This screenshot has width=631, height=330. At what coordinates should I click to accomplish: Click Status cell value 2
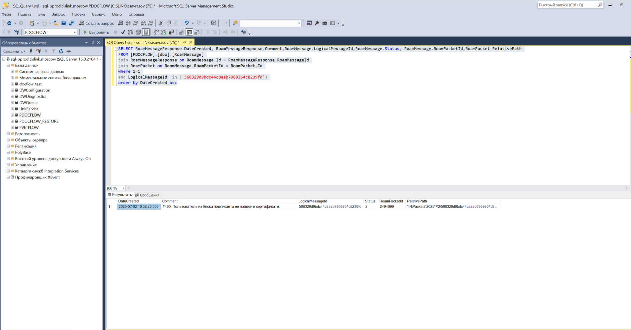[370, 206]
